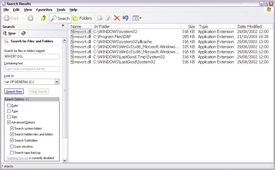
Task: Click the Windows flag logo
Action: 269,9
